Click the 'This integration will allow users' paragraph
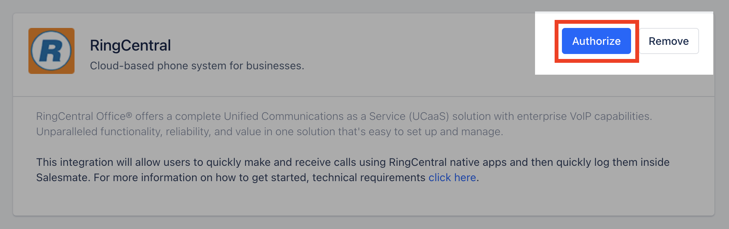Image resolution: width=729 pixels, height=229 pixels. 353,170
